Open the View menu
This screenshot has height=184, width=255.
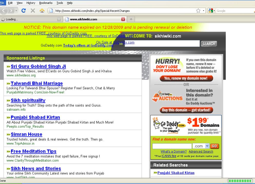(x=19, y=3)
